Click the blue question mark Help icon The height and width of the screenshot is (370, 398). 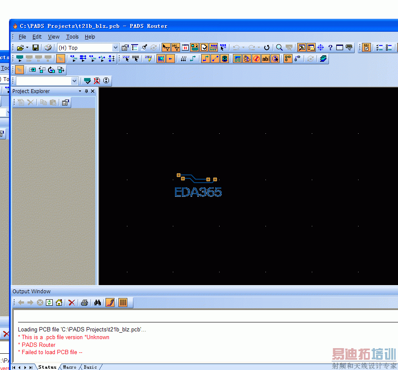pyautogui.click(x=330, y=48)
